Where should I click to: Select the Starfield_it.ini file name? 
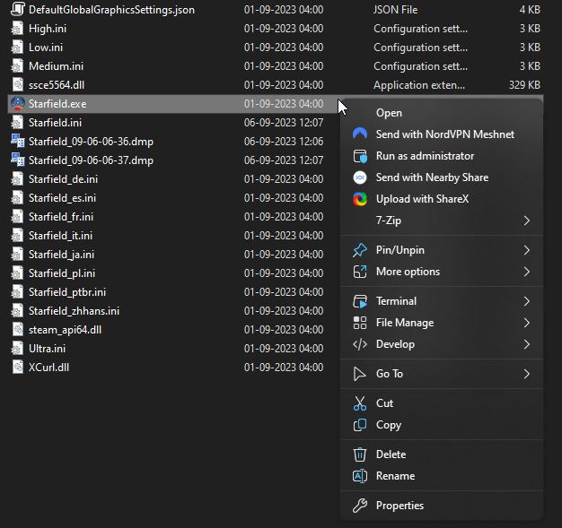pyautogui.click(x=60, y=236)
